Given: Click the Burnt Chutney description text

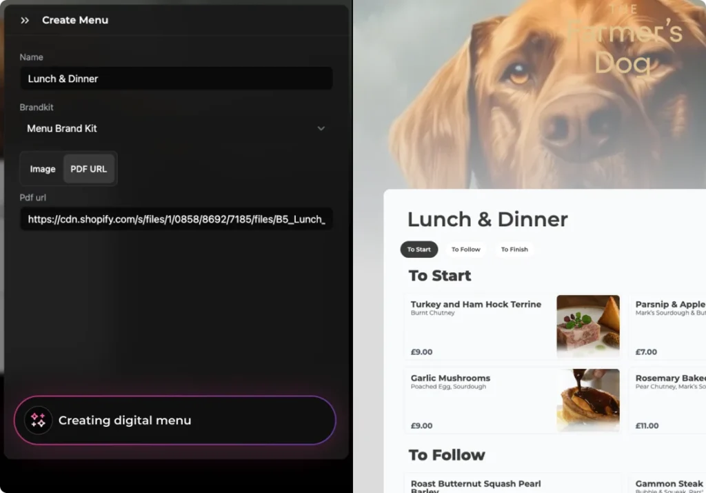Looking at the screenshot, I should click(433, 313).
